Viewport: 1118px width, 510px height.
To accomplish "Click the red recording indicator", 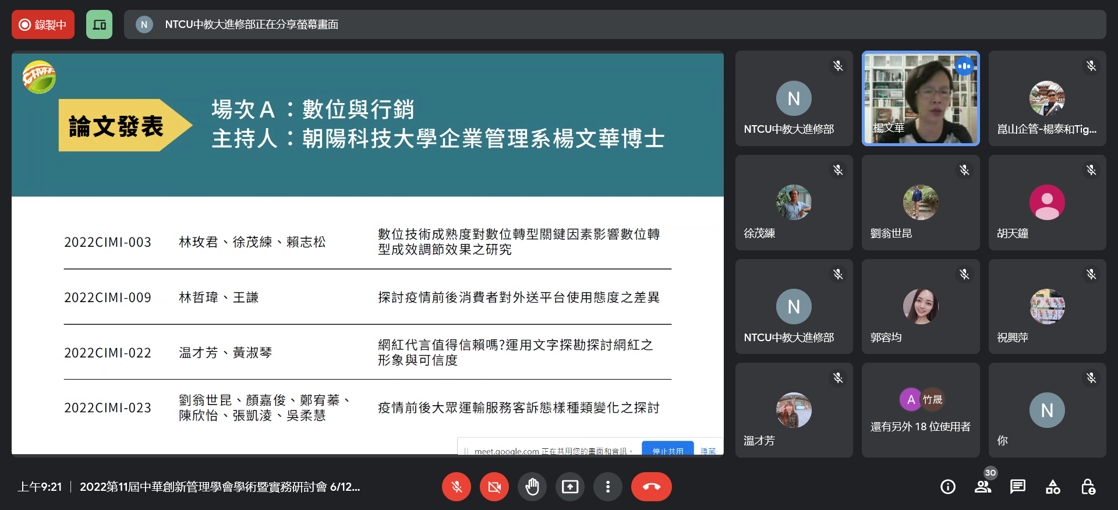I will coord(43,24).
